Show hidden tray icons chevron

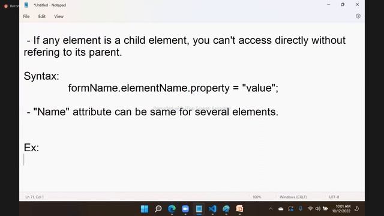pyautogui.click(x=271, y=209)
